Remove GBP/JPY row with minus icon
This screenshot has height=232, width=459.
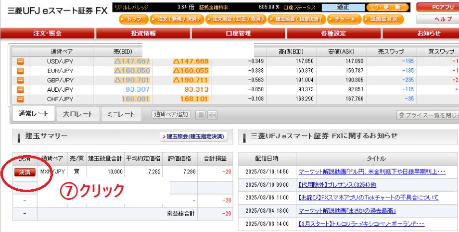click(x=21, y=80)
